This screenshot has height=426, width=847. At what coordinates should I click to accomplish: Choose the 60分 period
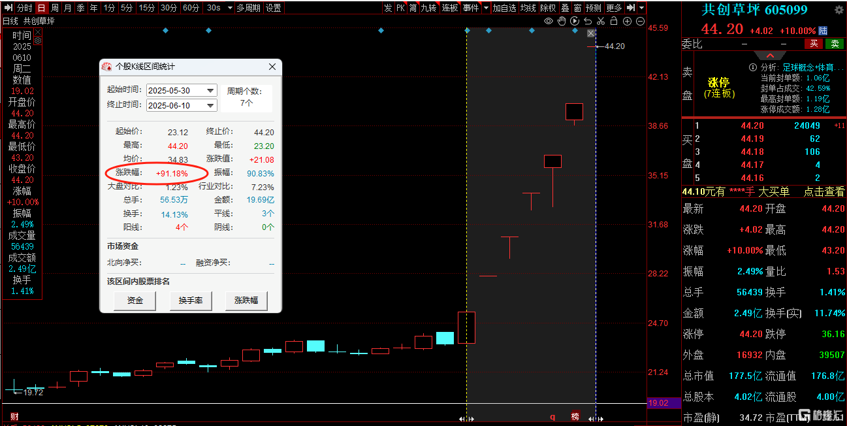[x=191, y=8]
